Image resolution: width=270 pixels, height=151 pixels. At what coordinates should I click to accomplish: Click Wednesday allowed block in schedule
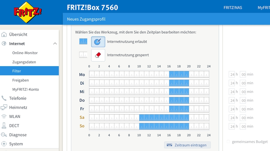179,92
